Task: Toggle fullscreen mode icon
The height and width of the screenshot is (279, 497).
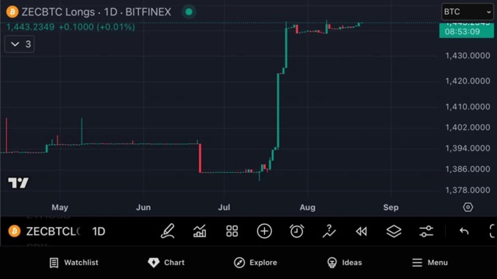Action: [x=492, y=231]
